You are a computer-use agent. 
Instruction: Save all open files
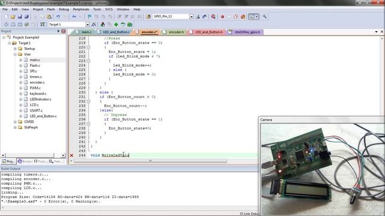[x=26, y=17]
